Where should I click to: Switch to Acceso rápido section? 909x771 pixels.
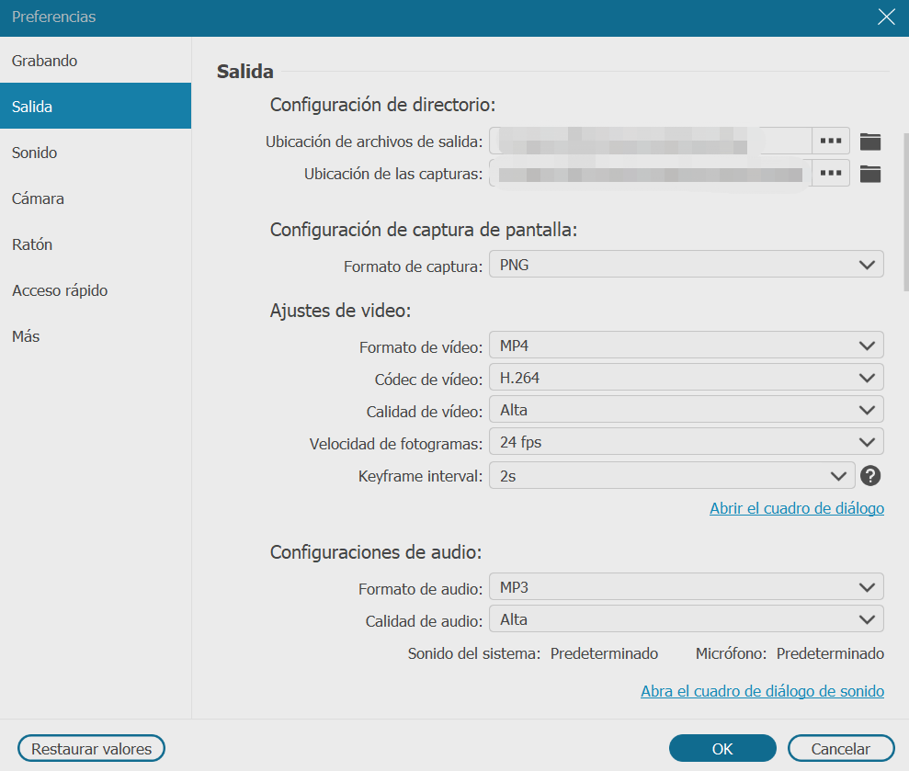point(96,289)
